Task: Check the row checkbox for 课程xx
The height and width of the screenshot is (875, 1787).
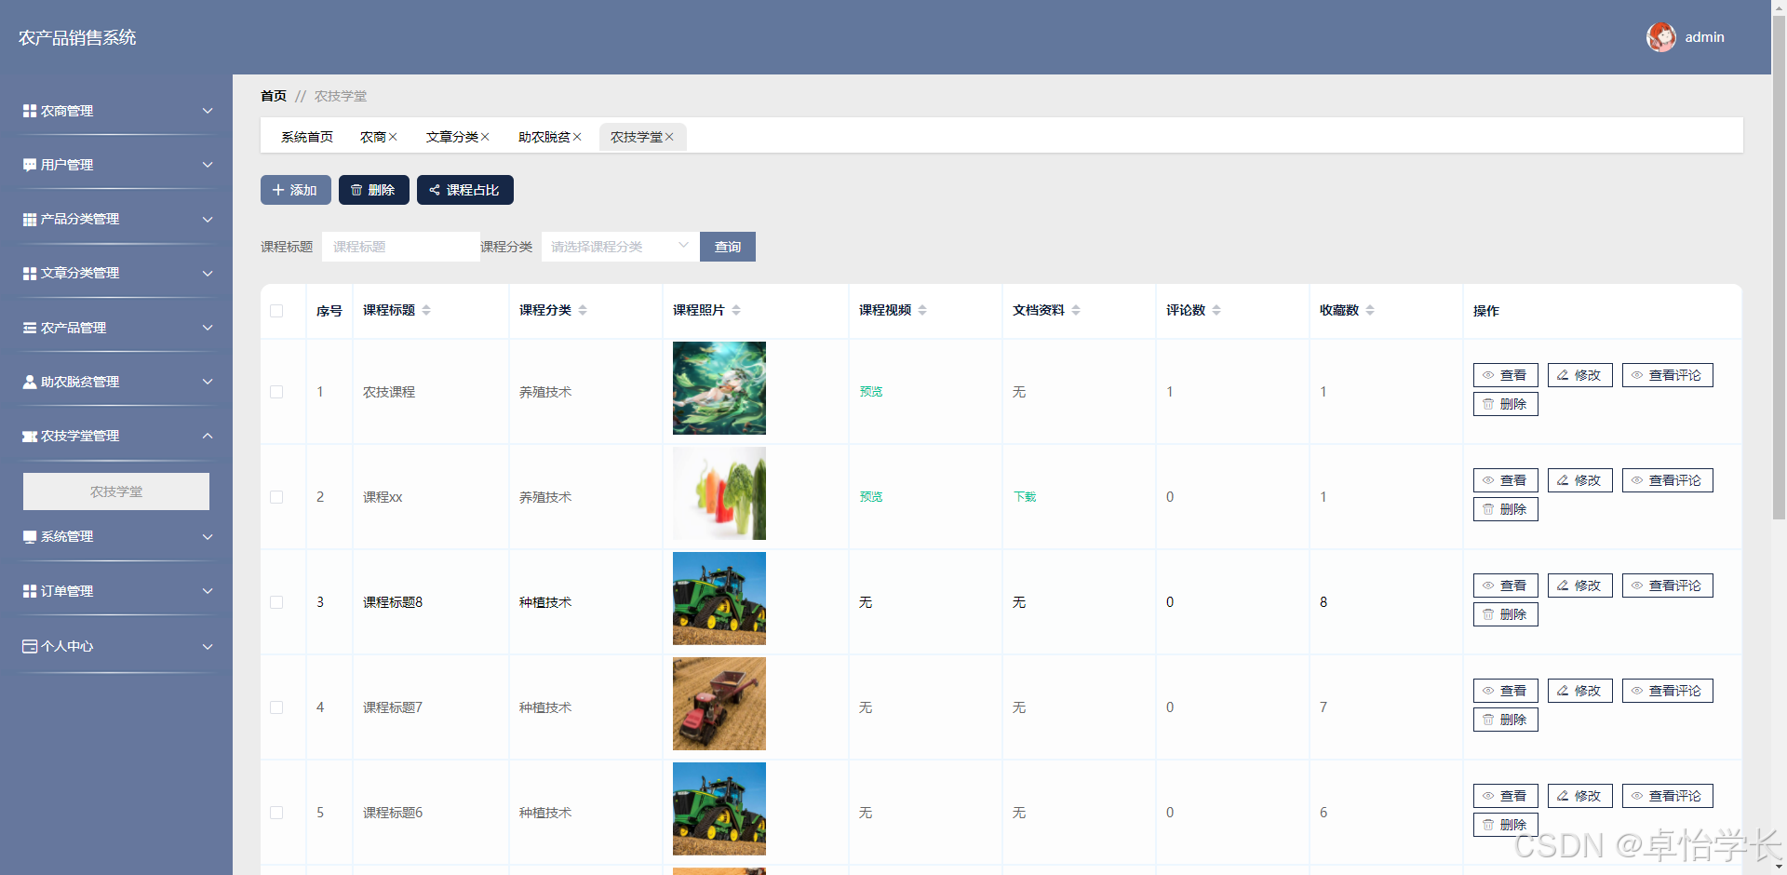Action: [276, 497]
